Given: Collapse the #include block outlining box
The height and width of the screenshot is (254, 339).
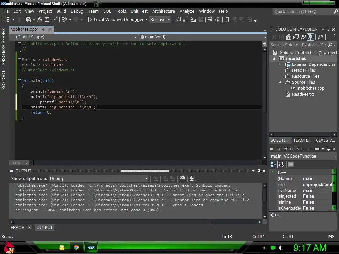Looking at the screenshot, I should [x=19, y=60].
